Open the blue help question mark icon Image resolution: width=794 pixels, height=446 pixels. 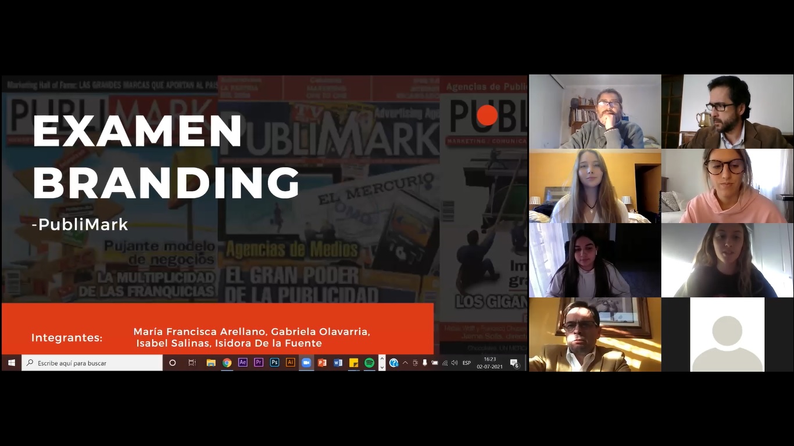tap(394, 363)
